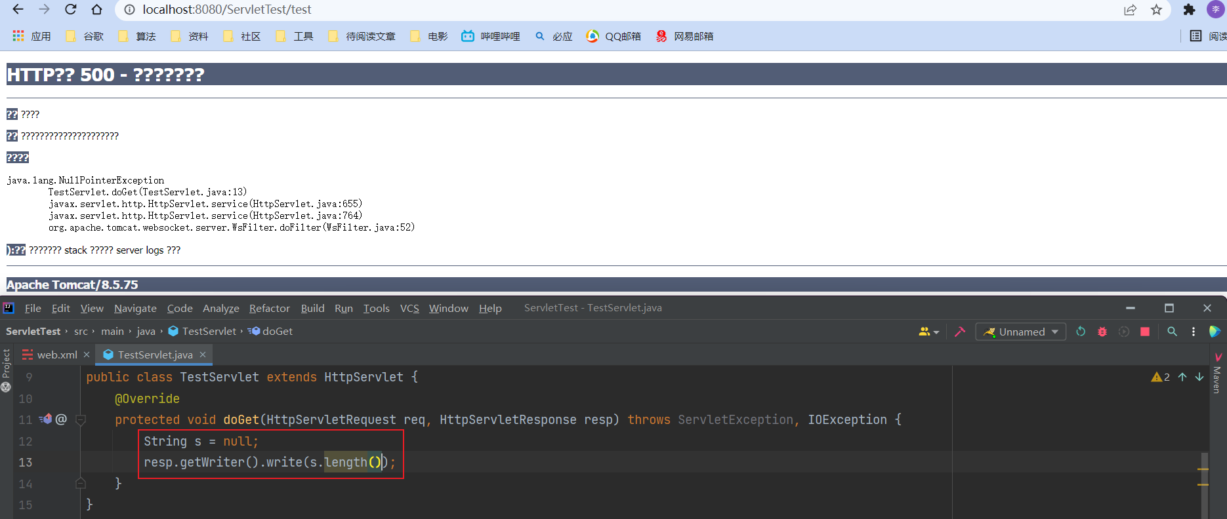Open the QQ邮箱 bookmark
Image resolution: width=1227 pixels, height=519 pixels.
click(613, 36)
